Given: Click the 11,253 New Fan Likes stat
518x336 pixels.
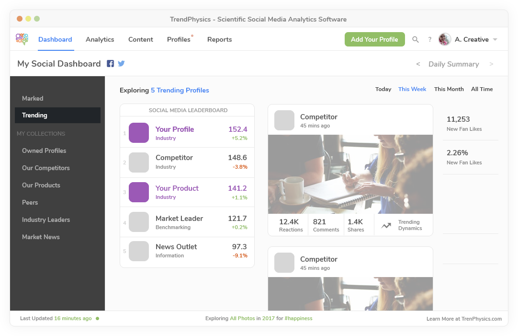Looking at the screenshot, I should (x=464, y=123).
